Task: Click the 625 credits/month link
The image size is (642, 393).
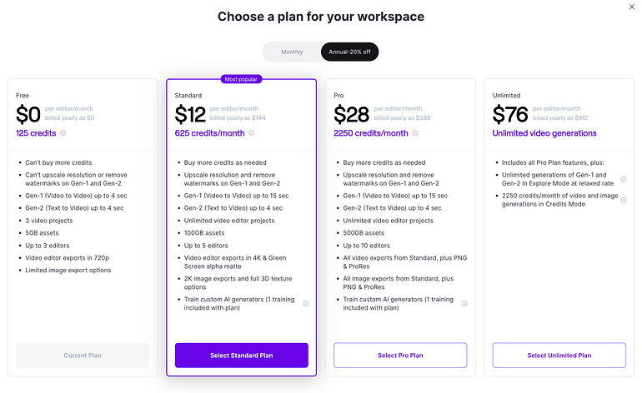Action: click(209, 133)
